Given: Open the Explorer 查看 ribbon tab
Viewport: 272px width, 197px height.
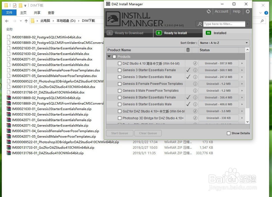Looking at the screenshot, I should (51, 13).
